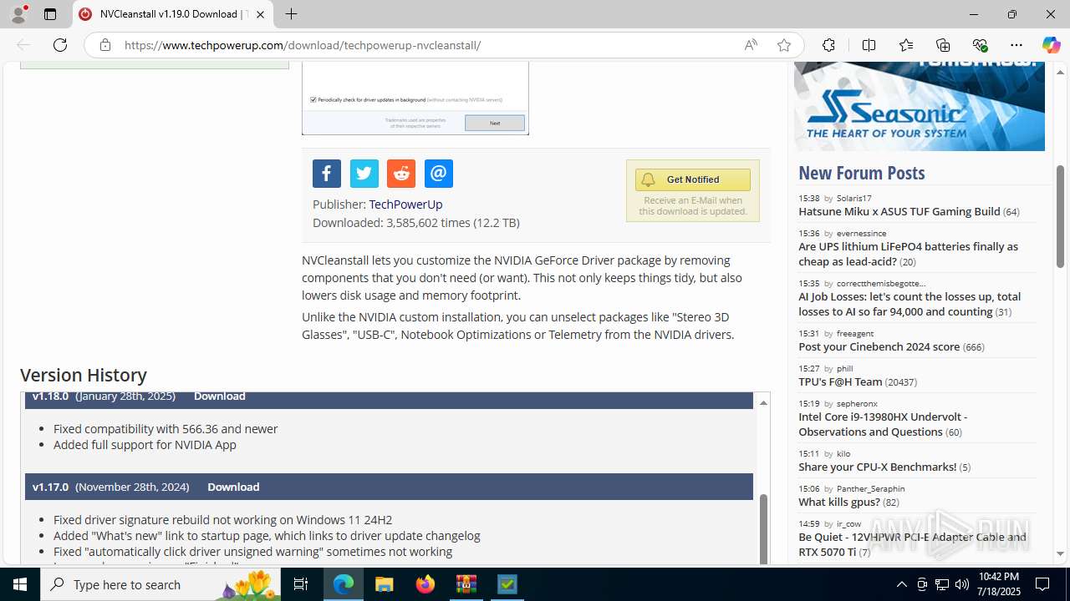
Task: Add this page to favorites
Action: (784, 45)
